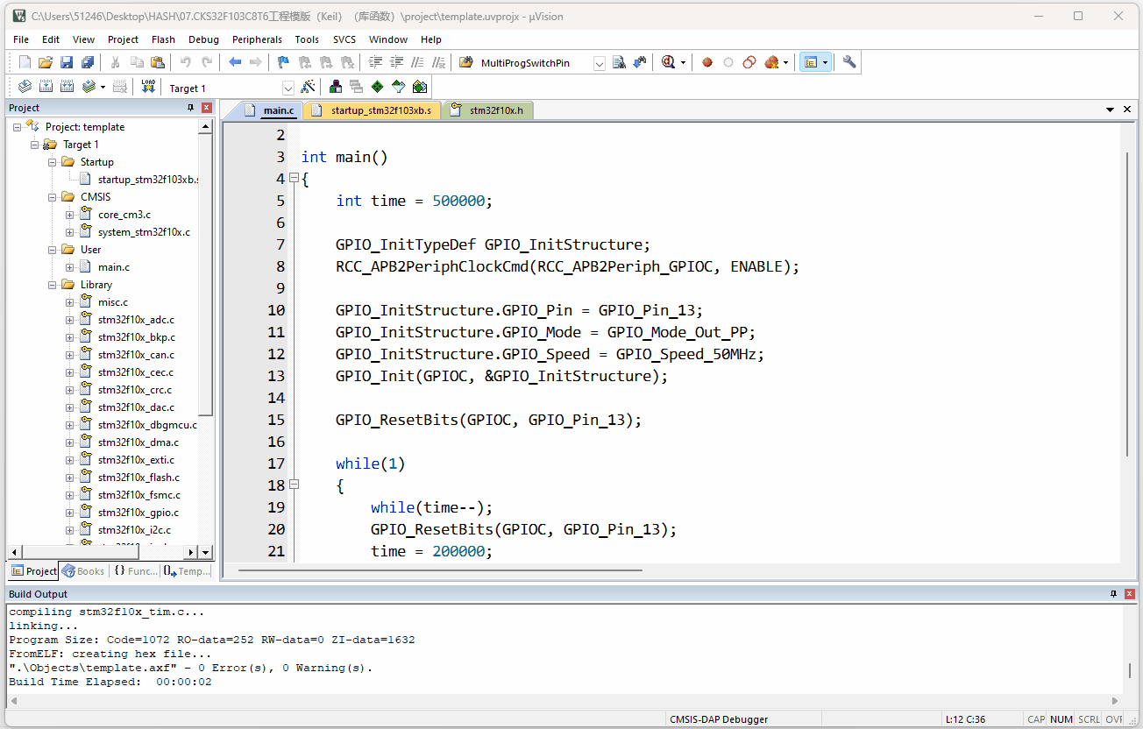Image resolution: width=1143 pixels, height=729 pixels.
Task: Click the Download to flash LOAD icon
Action: (148, 87)
